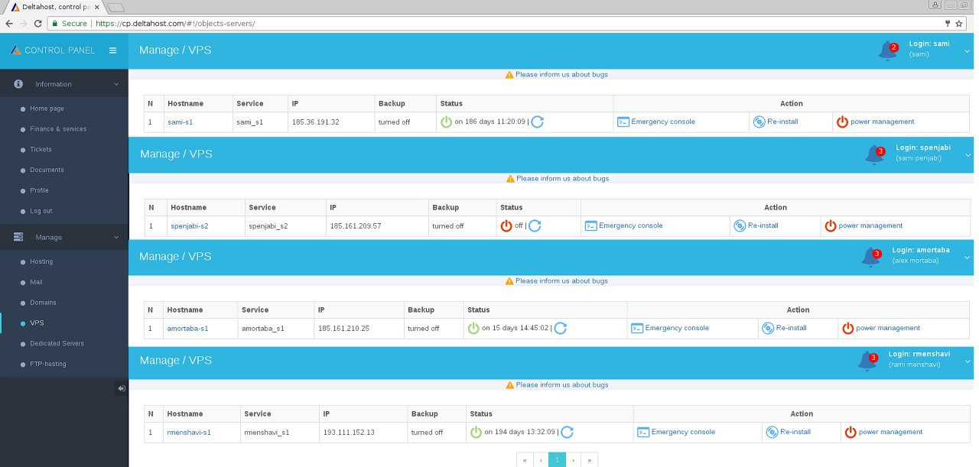Open power management for sami-s1
This screenshot has width=979, height=467.
pos(881,122)
